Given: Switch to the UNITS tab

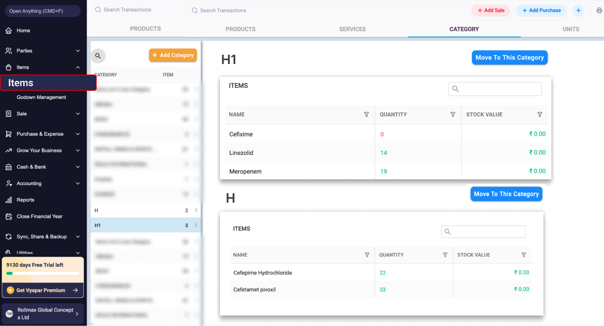Looking at the screenshot, I should point(570,29).
